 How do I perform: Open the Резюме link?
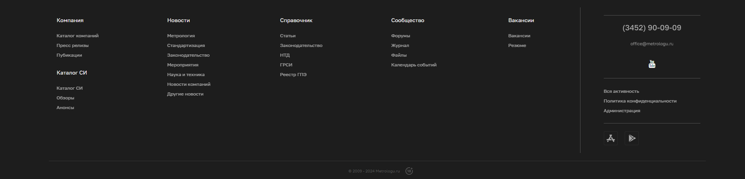pyautogui.click(x=517, y=45)
